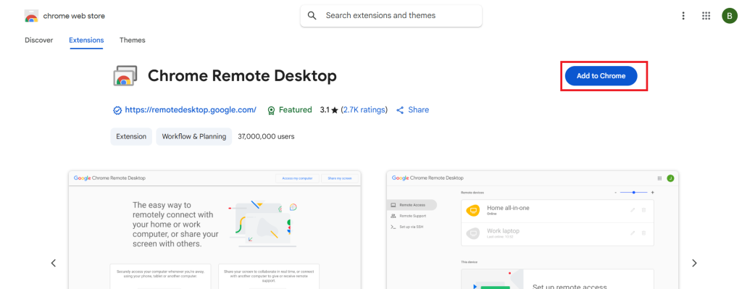Open the account avatar B
This screenshot has height=289, width=742.
729,16
